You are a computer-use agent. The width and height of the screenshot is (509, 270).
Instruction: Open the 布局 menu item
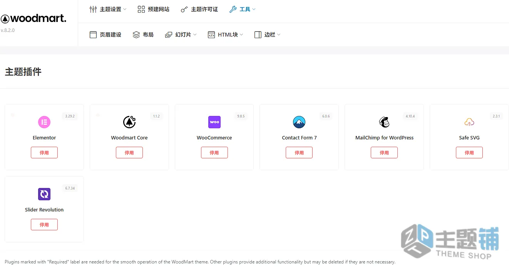point(148,35)
